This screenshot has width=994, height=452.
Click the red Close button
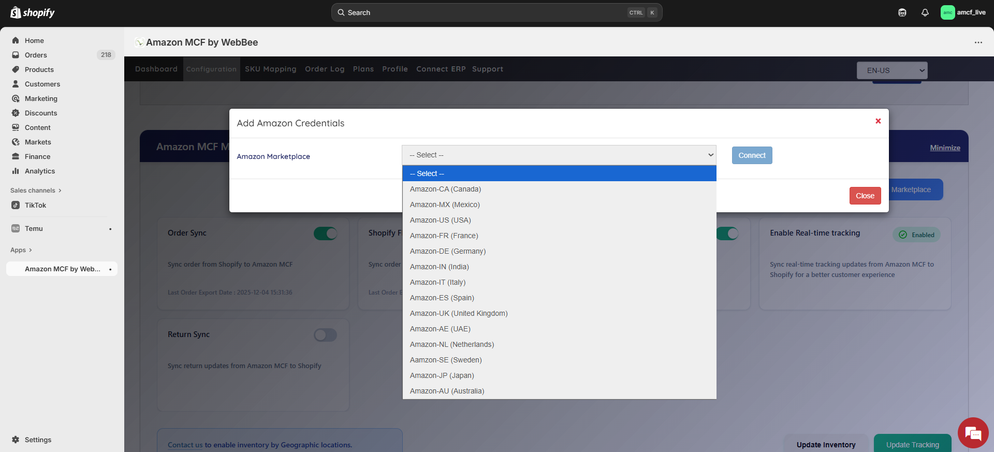tap(865, 196)
